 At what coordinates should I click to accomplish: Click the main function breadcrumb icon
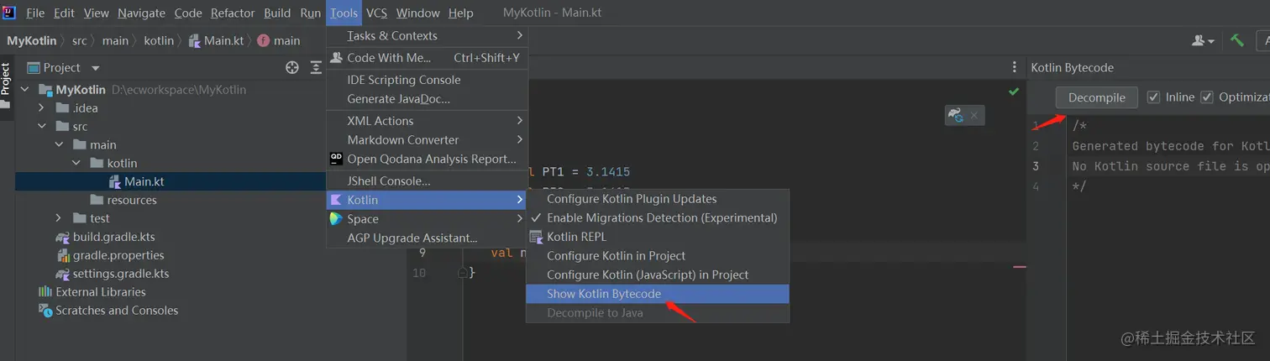(264, 40)
